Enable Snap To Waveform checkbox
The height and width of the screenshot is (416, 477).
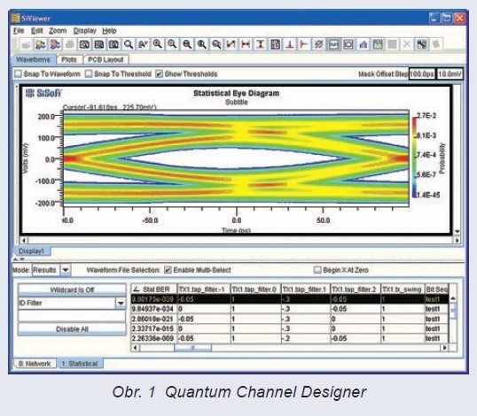18,73
